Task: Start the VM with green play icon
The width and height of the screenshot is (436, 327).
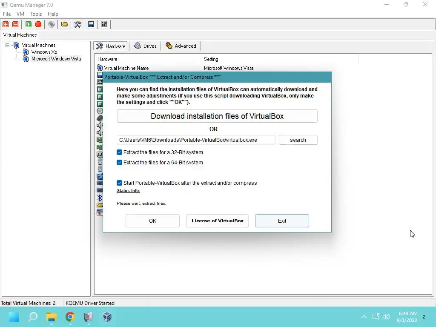Action: pyautogui.click(x=29, y=24)
